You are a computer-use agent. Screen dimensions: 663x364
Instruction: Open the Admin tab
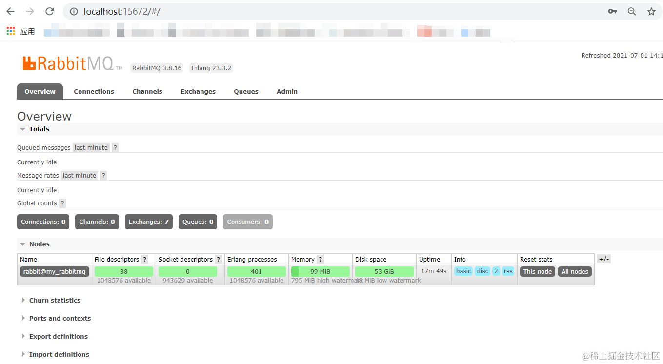[287, 91]
